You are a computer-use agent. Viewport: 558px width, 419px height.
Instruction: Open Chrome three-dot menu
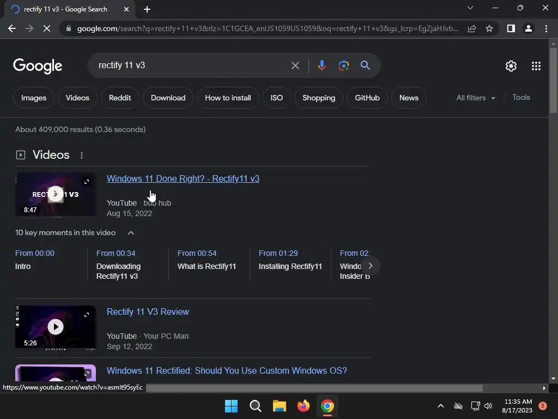[546, 28]
